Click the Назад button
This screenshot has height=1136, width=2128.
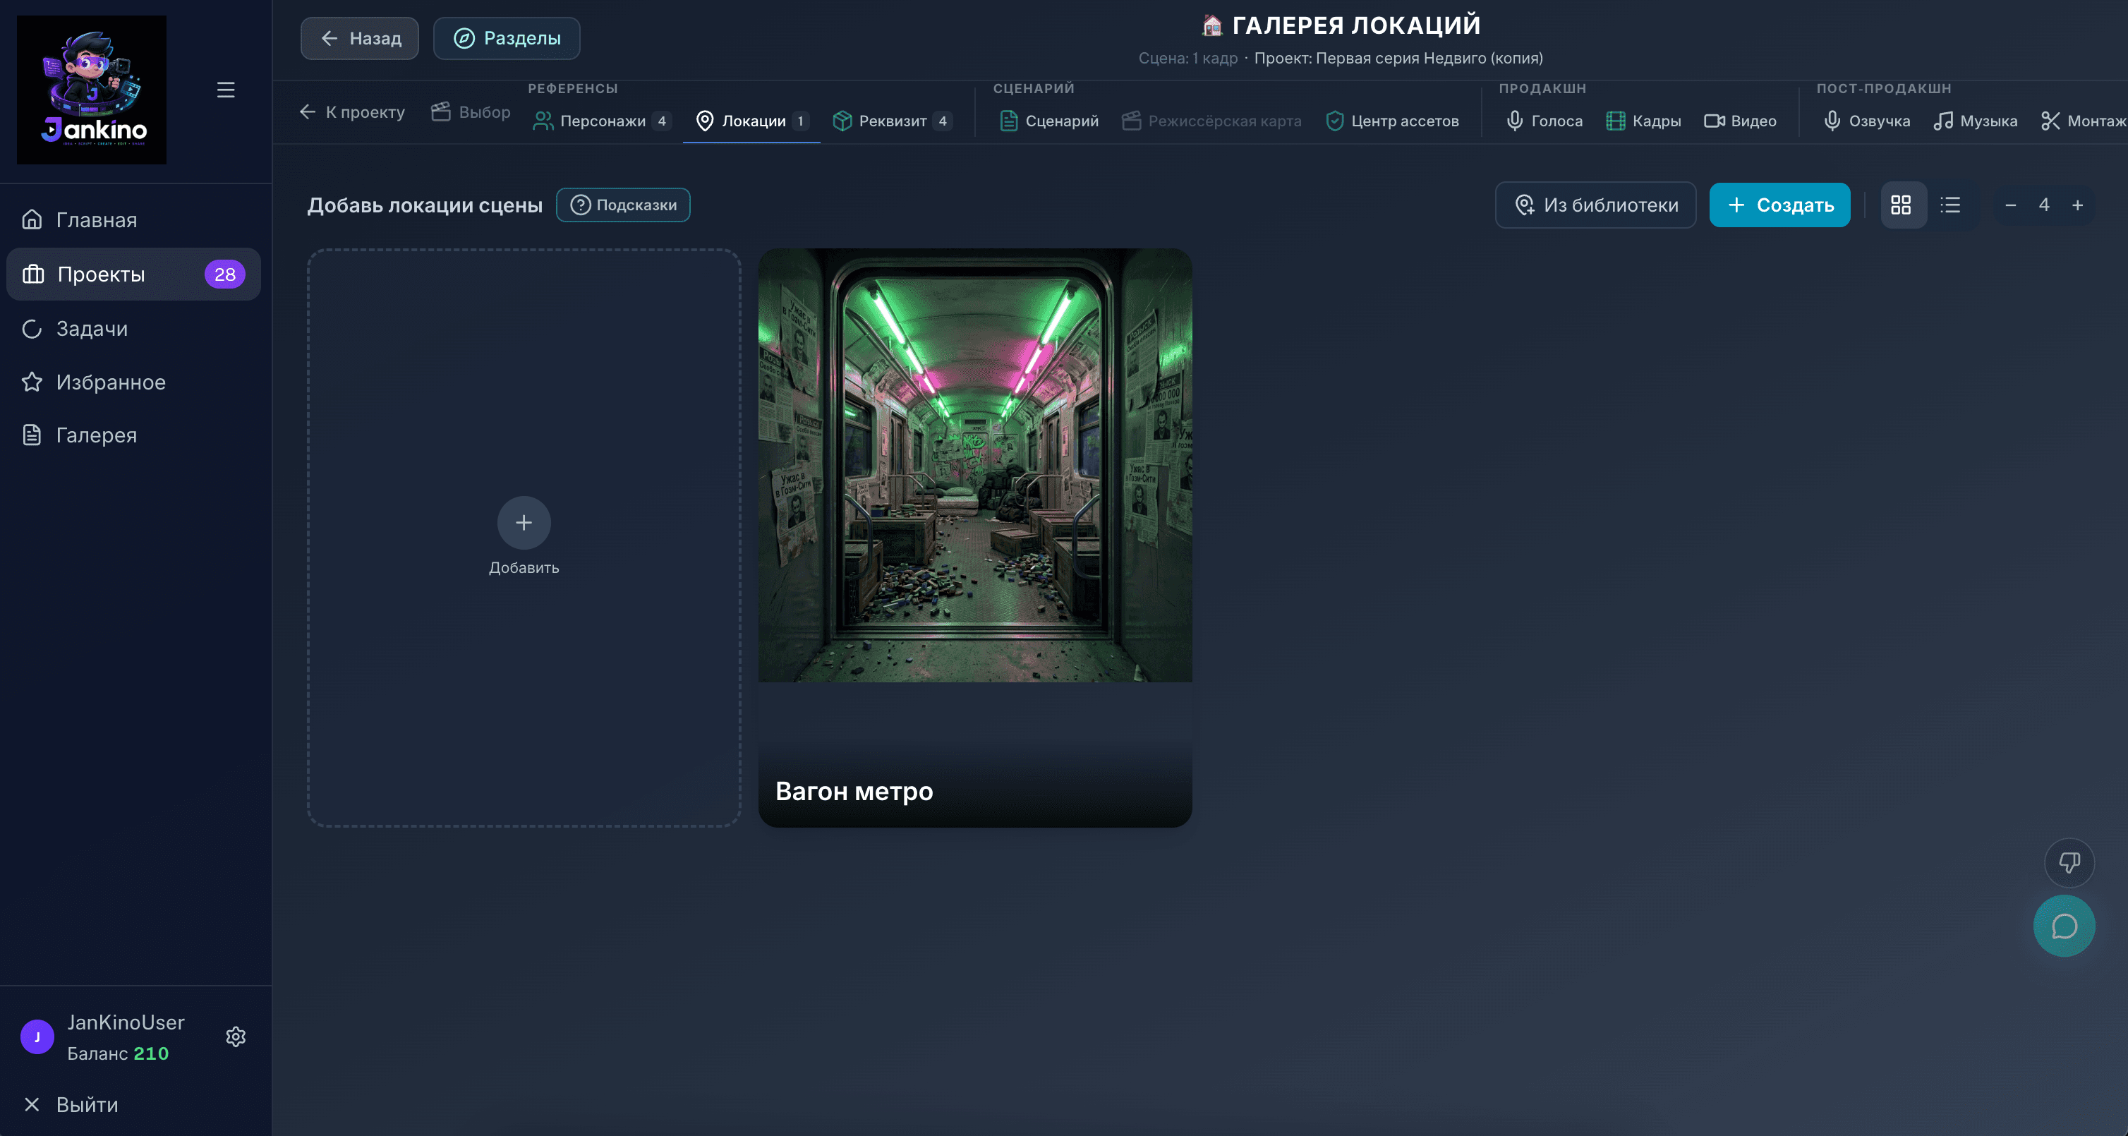[359, 38]
